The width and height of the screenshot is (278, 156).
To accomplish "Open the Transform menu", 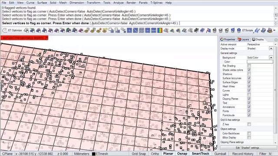I will point(93,3).
